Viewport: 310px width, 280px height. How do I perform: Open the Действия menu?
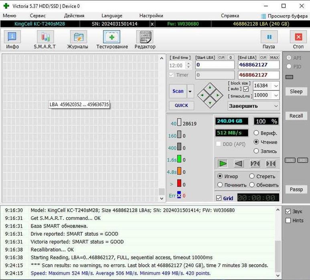(x=74, y=16)
